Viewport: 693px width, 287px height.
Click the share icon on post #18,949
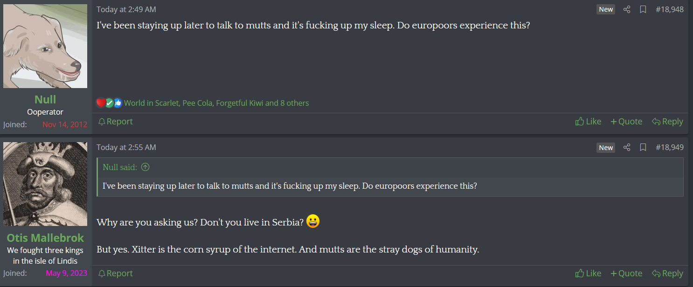click(x=627, y=147)
